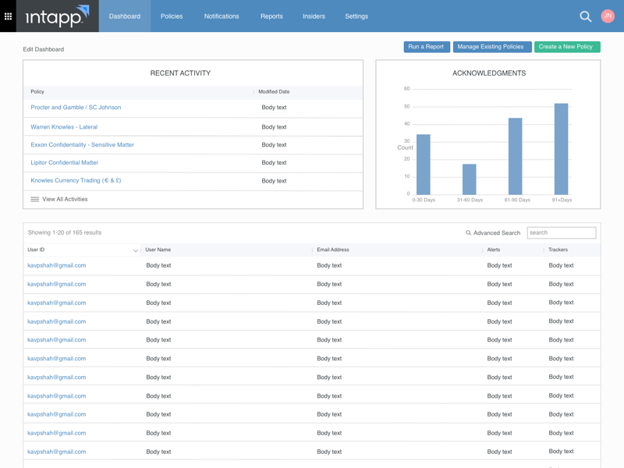Open the Settings tab
Image resolution: width=624 pixels, height=468 pixels.
(x=356, y=16)
